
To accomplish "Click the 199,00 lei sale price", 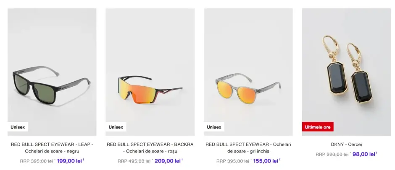I will coord(69,161).
